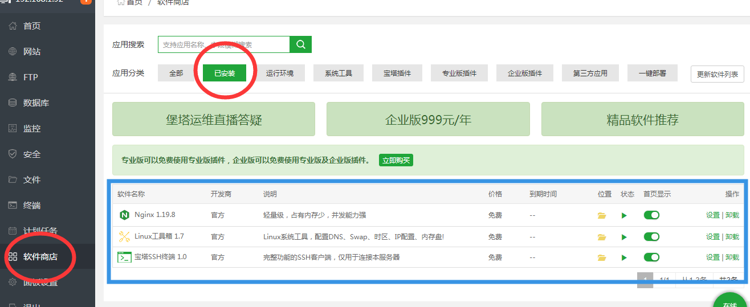Image resolution: width=750 pixels, height=307 pixels.
Task: Click the 宝塔SSH终端 terminal icon
Action: [124, 257]
